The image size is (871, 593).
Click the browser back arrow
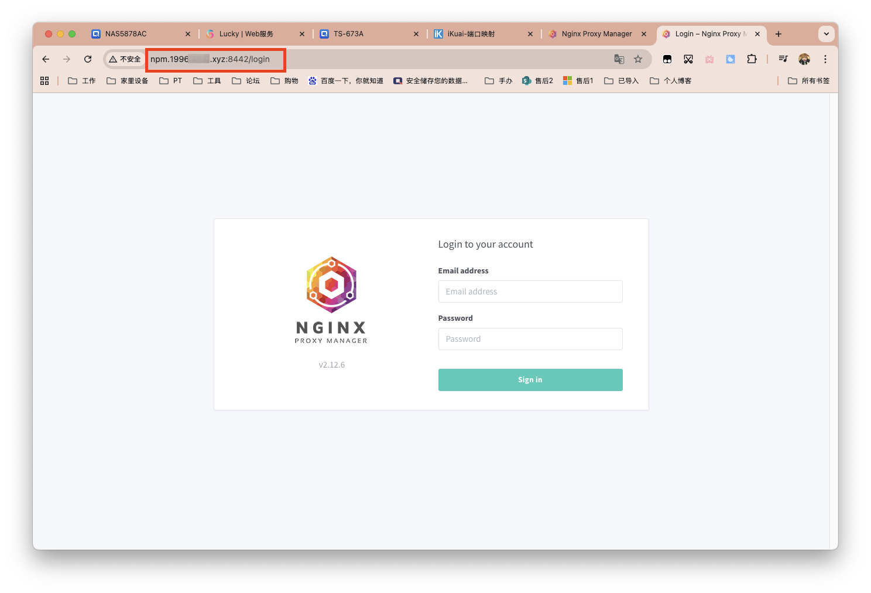(x=46, y=59)
